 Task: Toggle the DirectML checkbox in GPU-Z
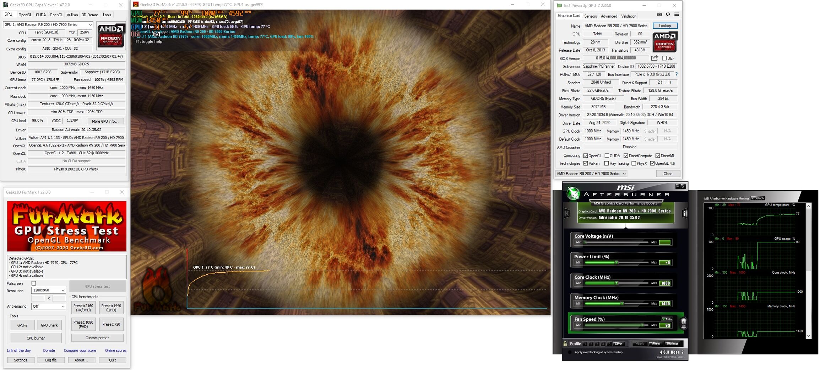pos(658,156)
